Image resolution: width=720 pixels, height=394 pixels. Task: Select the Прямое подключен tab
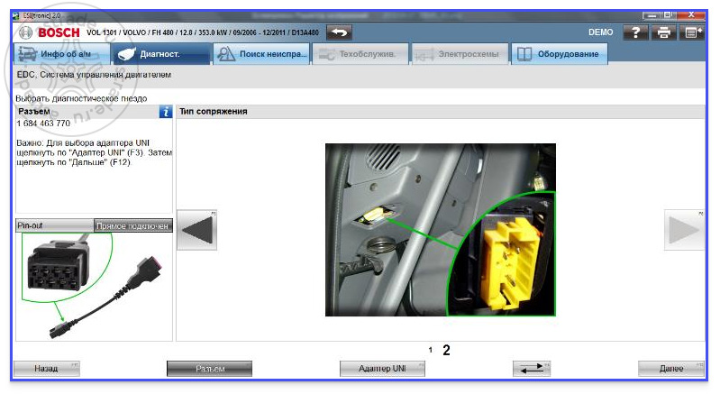(x=133, y=225)
